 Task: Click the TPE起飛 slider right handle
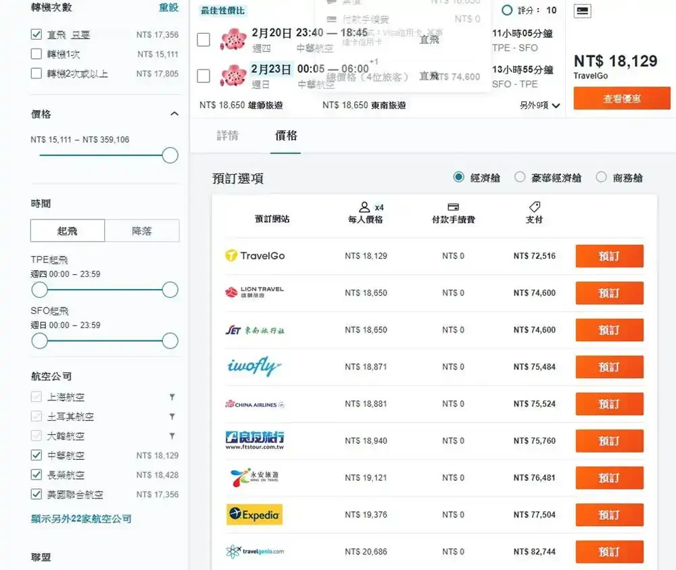pyautogui.click(x=170, y=290)
